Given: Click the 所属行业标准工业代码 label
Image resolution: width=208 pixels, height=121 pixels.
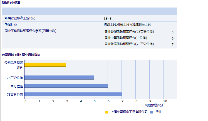Looking at the screenshot, I should 20,18.
